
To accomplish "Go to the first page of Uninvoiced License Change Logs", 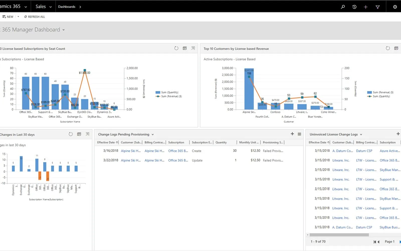I will click(x=375, y=242).
